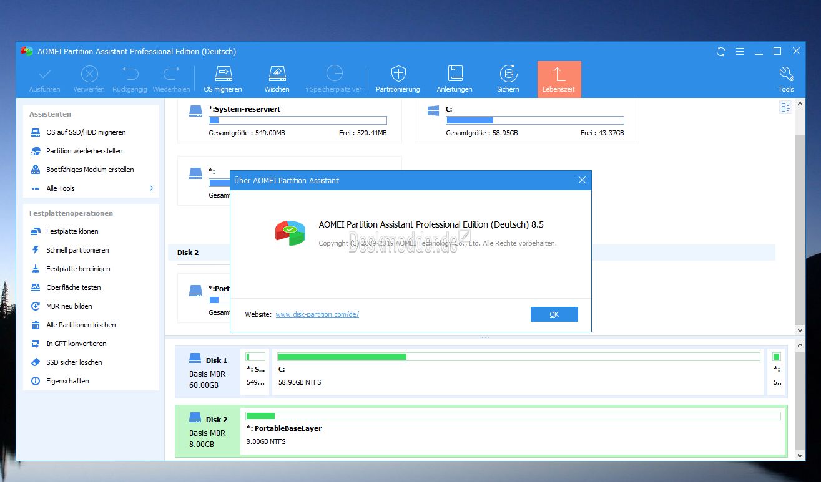This screenshot has width=821, height=482.
Task: Click the Ausführen checkmark toolbar icon
Action: tap(45, 74)
